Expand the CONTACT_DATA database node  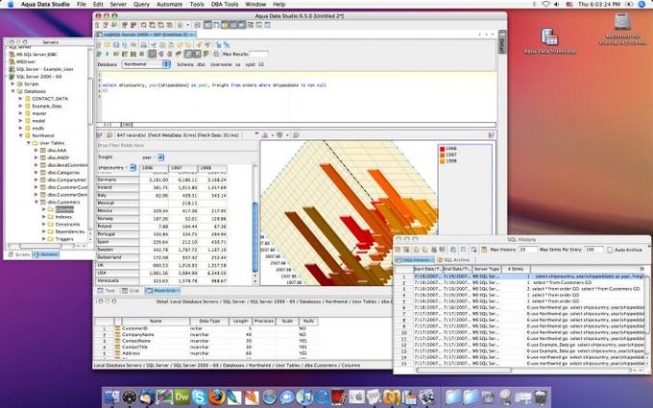pos(20,99)
